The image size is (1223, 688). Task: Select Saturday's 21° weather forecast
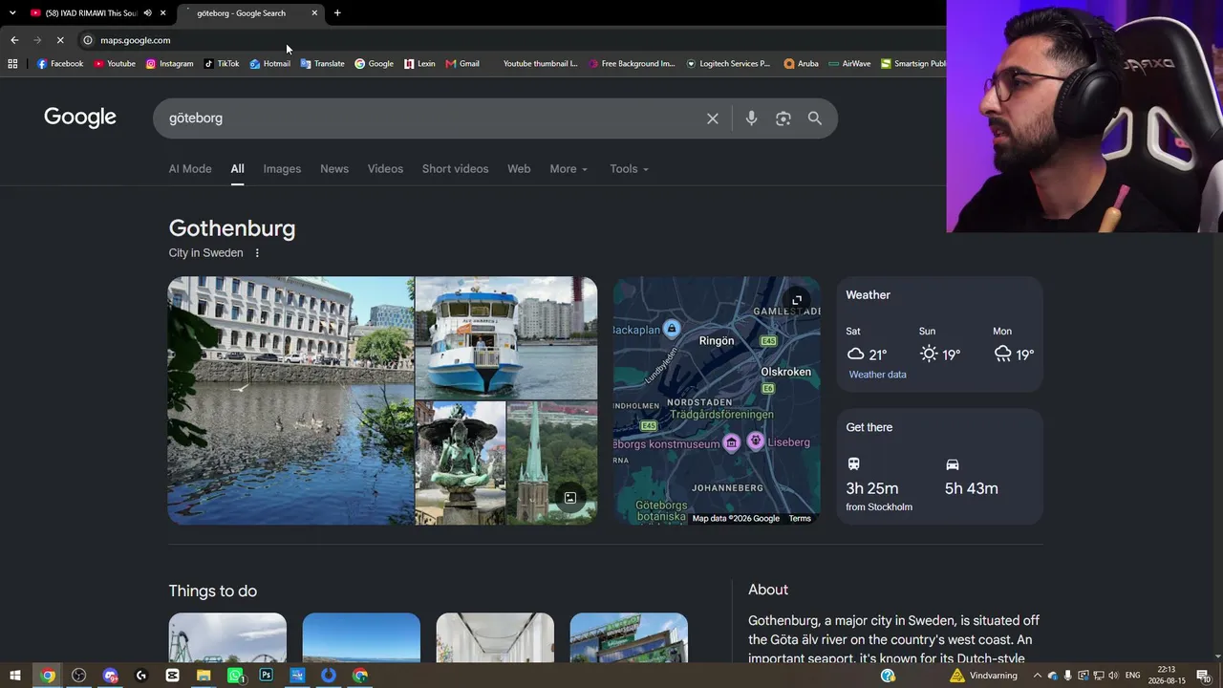click(867, 345)
